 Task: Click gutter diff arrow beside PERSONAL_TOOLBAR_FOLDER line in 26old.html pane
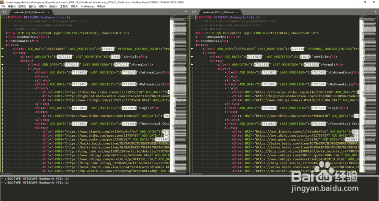192,49
